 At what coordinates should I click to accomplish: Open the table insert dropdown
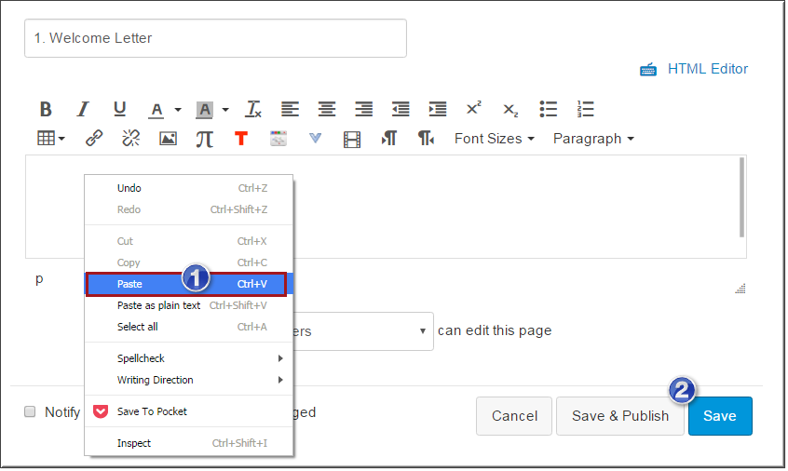tap(50, 139)
